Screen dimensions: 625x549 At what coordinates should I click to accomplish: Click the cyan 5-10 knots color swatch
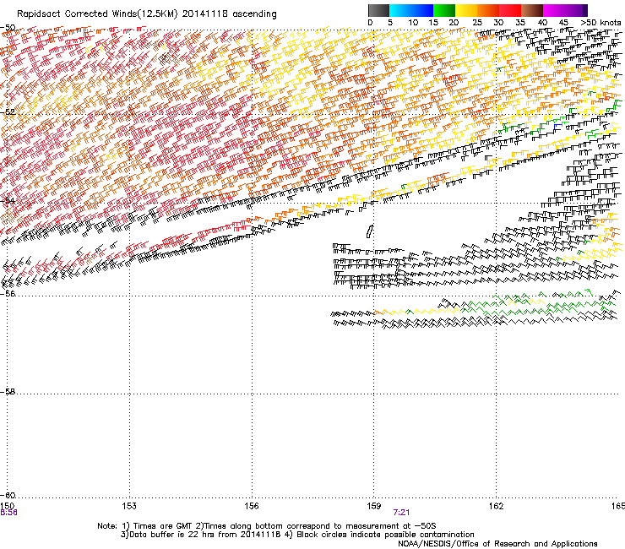point(400,10)
